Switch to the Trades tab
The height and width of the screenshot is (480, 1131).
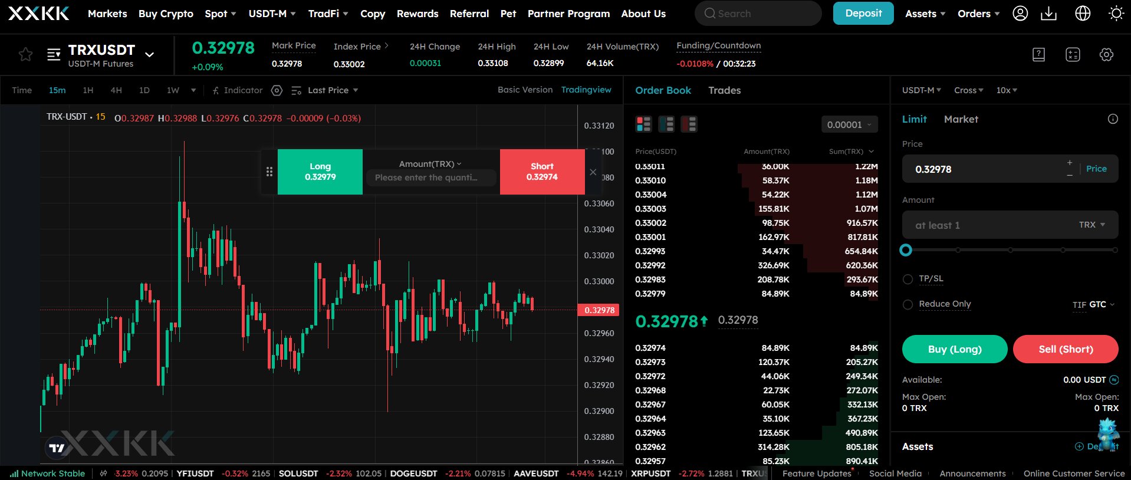pos(724,90)
